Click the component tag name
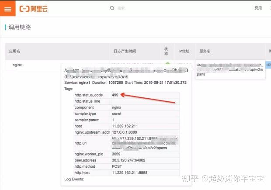 pos(84,107)
